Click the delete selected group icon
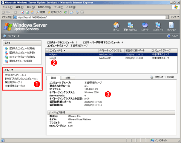This screenshot has width=181, height=143. click(6, 61)
